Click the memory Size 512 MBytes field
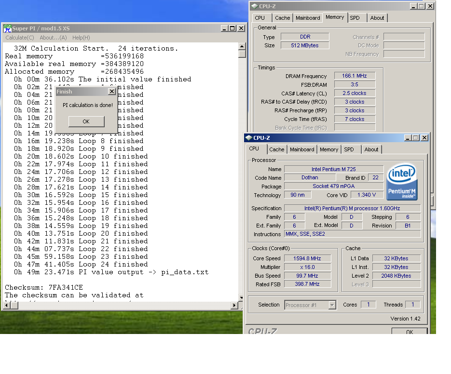The width and height of the screenshot is (451, 374). click(x=305, y=45)
